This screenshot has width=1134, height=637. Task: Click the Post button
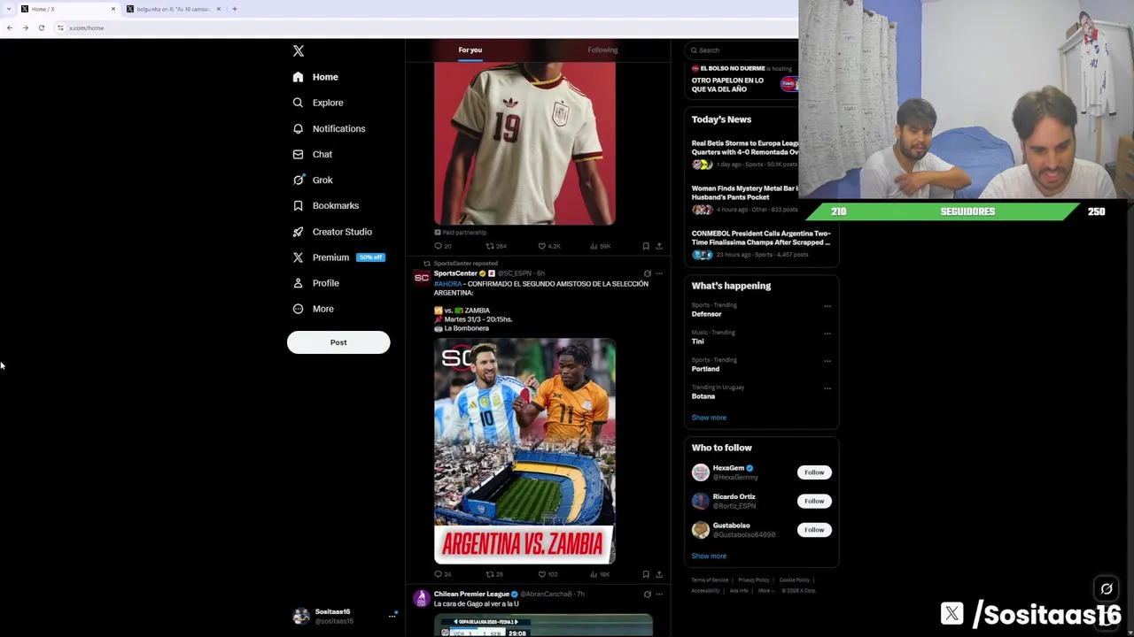pos(338,342)
